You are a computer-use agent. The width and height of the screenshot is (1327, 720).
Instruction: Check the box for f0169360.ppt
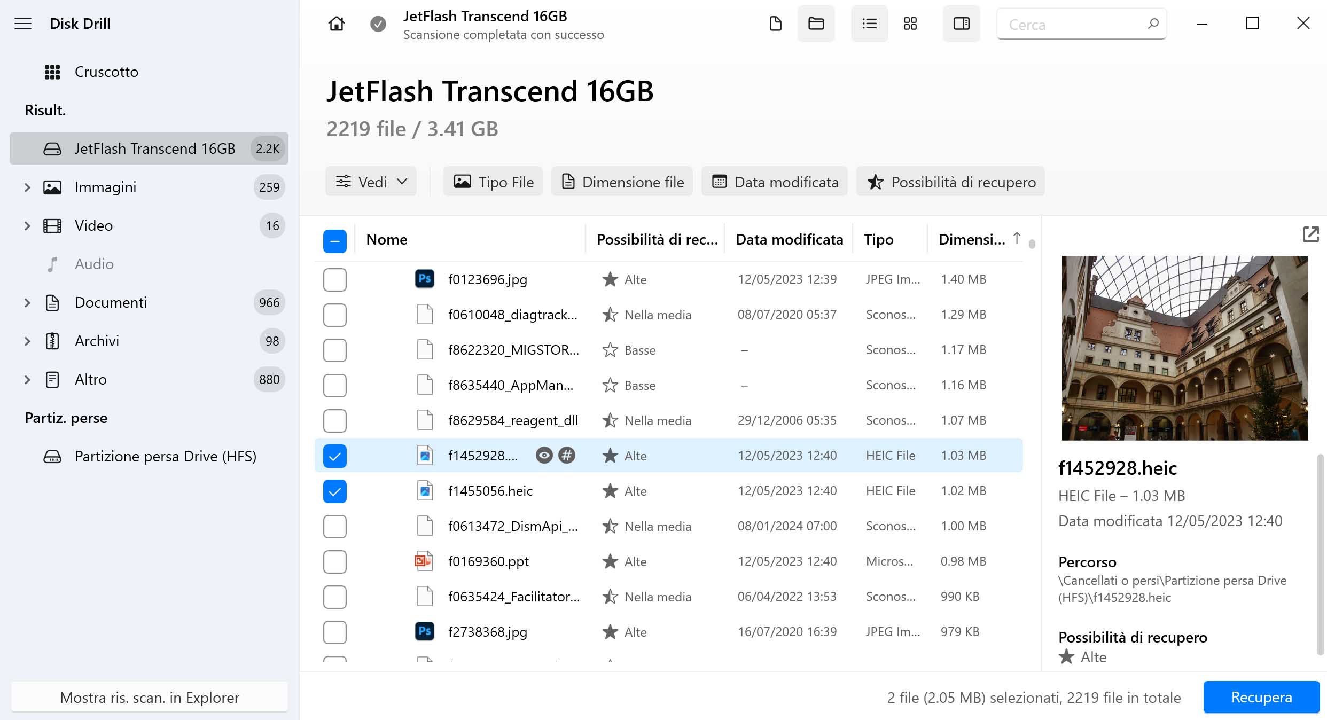coord(334,561)
